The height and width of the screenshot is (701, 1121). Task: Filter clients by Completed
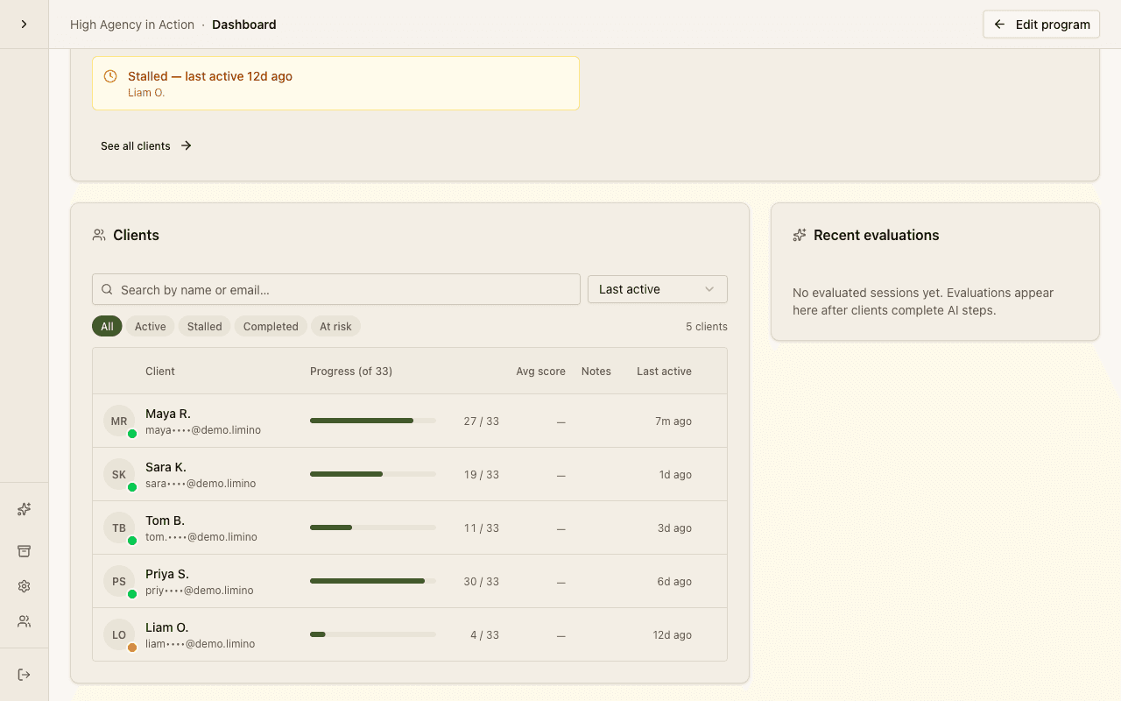(x=271, y=326)
